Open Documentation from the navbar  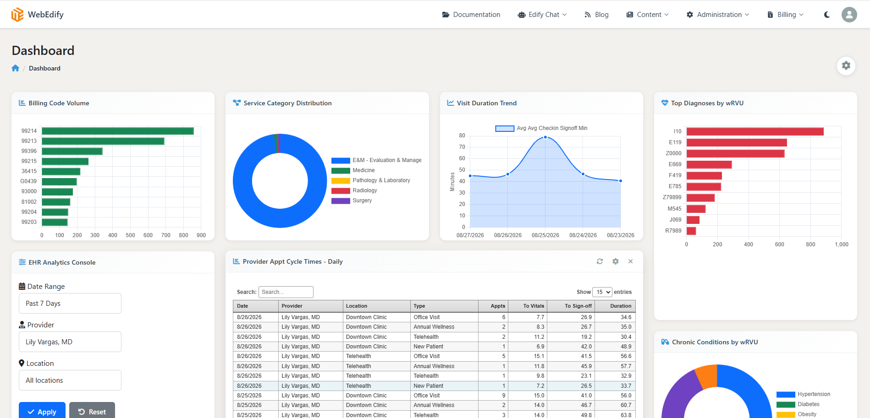471,15
